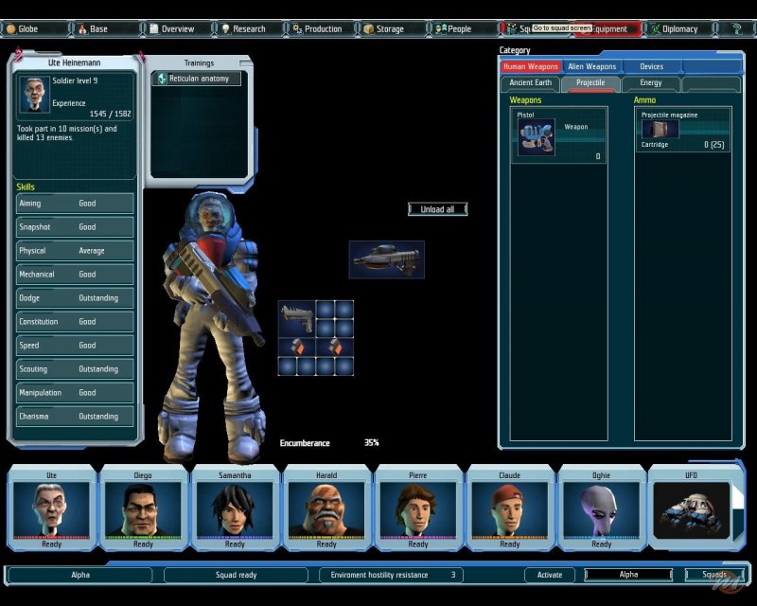Select the Projectile magazine cartridge icon
The width and height of the screenshot is (757, 606).
click(660, 130)
